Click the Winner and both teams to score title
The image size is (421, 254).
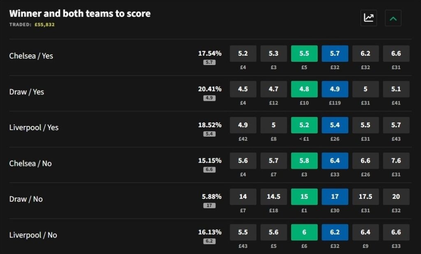80,13
